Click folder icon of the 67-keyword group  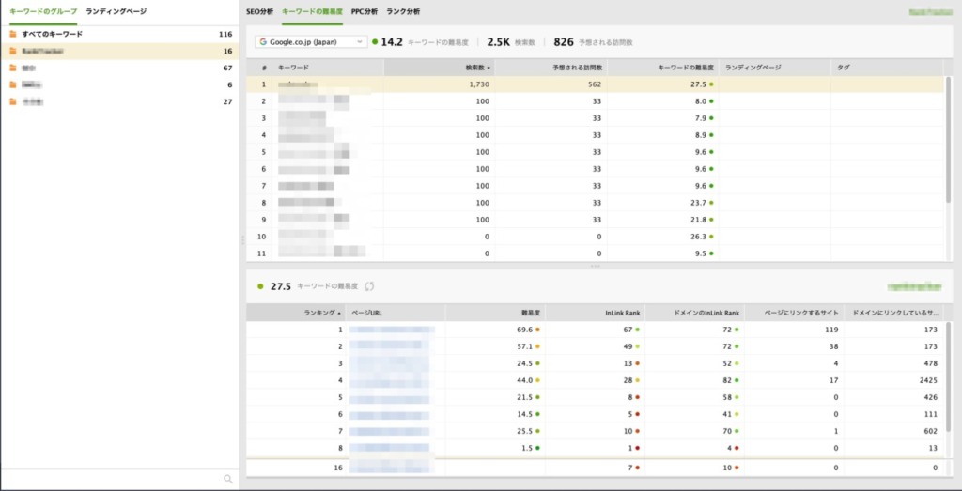point(13,68)
